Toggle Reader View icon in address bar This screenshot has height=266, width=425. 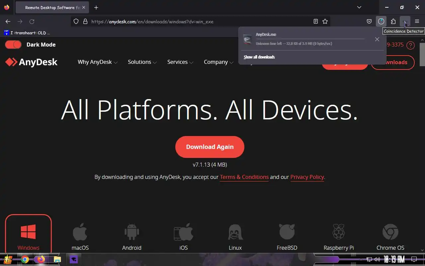315,21
